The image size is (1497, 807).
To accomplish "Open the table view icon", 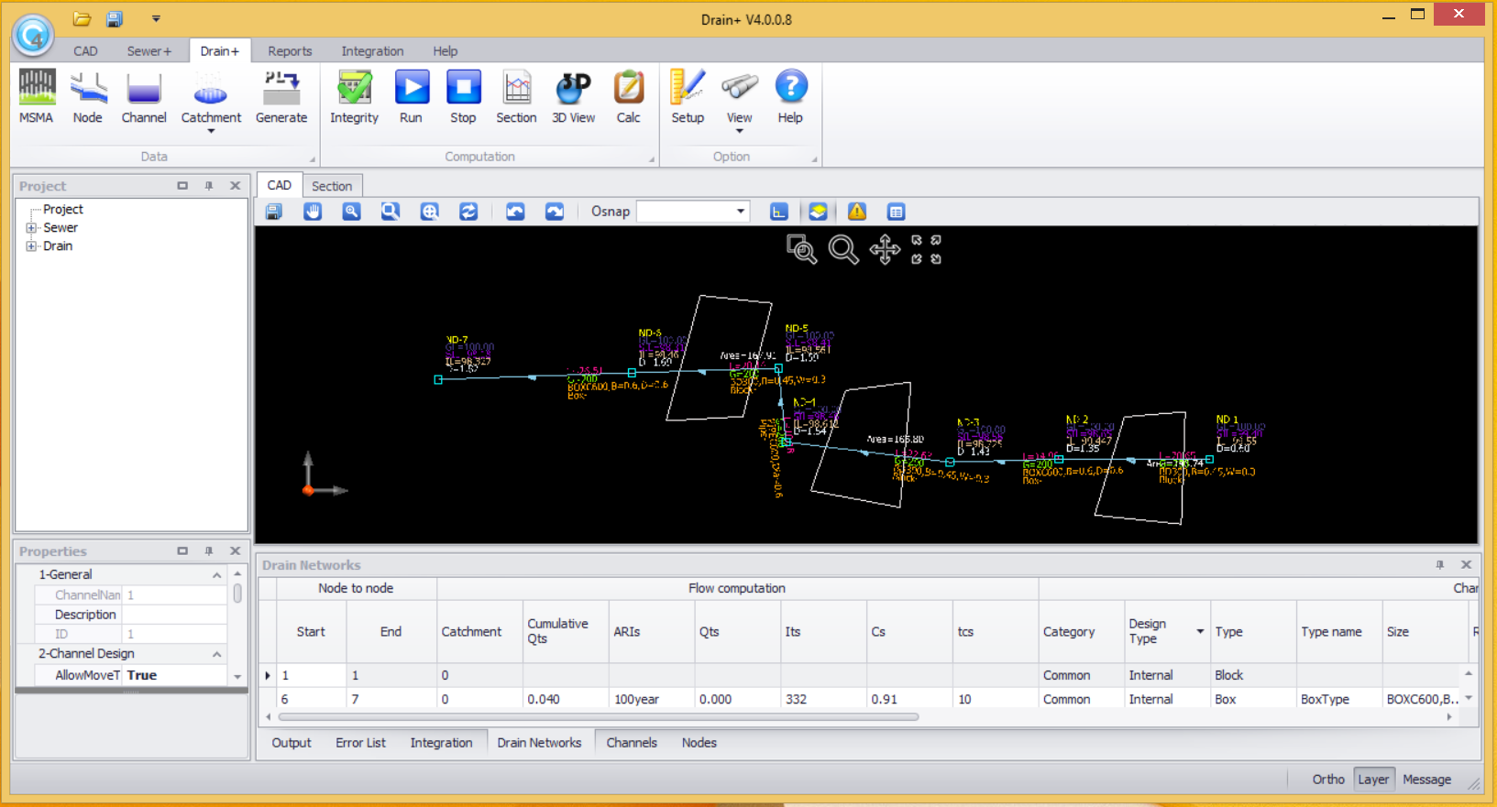I will (x=897, y=212).
